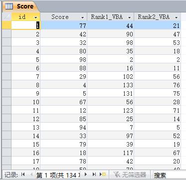Click the search box in navigation bar
The image size is (186, 180).
pyautogui.click(x=169, y=175)
